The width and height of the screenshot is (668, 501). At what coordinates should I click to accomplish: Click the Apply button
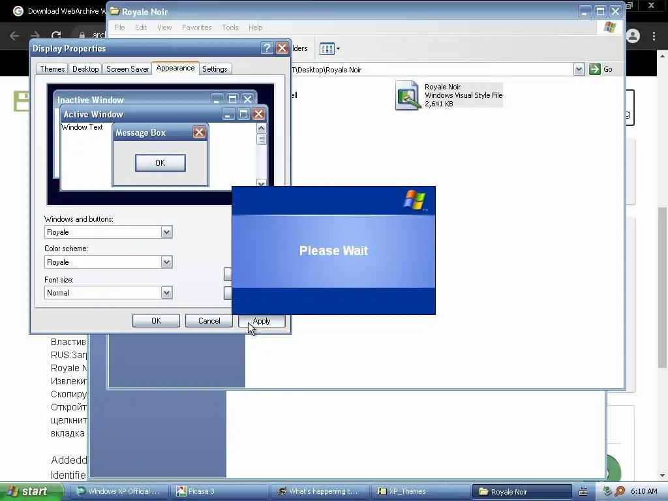pos(262,321)
